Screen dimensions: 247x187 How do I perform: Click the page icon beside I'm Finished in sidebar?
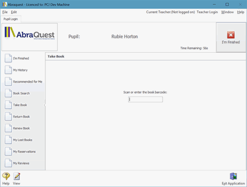pyautogui.click(x=8, y=58)
